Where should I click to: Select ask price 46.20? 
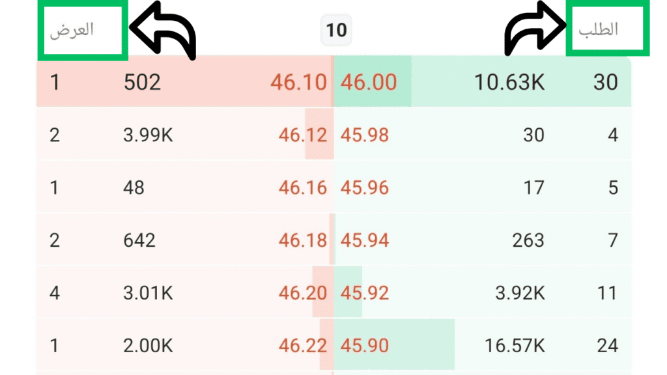pos(302,294)
